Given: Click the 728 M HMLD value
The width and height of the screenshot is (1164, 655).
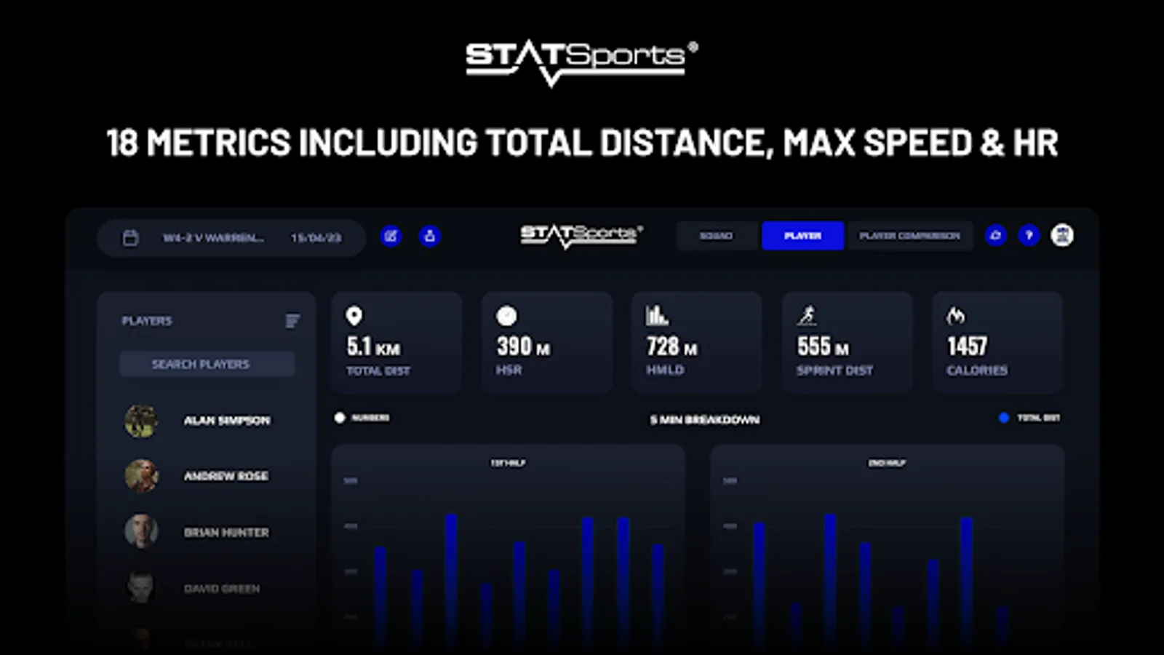Looking at the screenshot, I should [x=672, y=346].
